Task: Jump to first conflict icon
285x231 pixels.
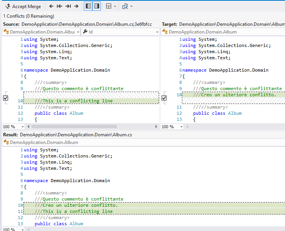Action: 59,7
